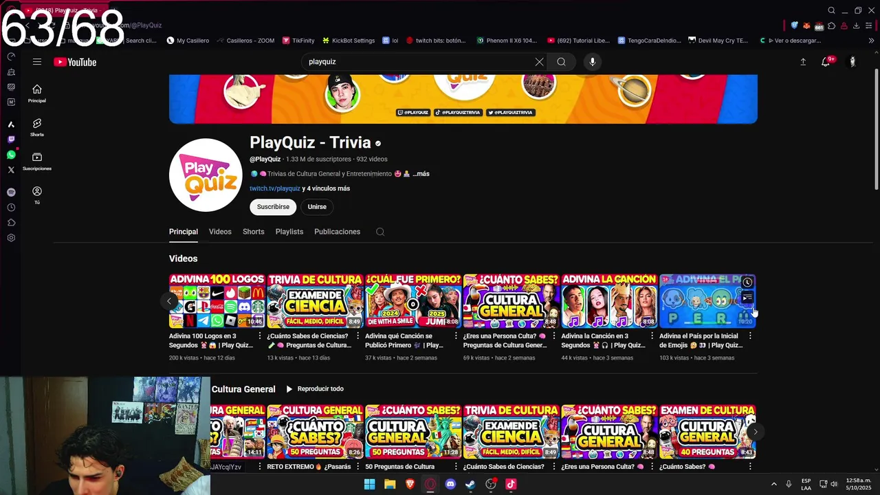Open KickBot Settings bookmark
880x495 pixels.
349,41
